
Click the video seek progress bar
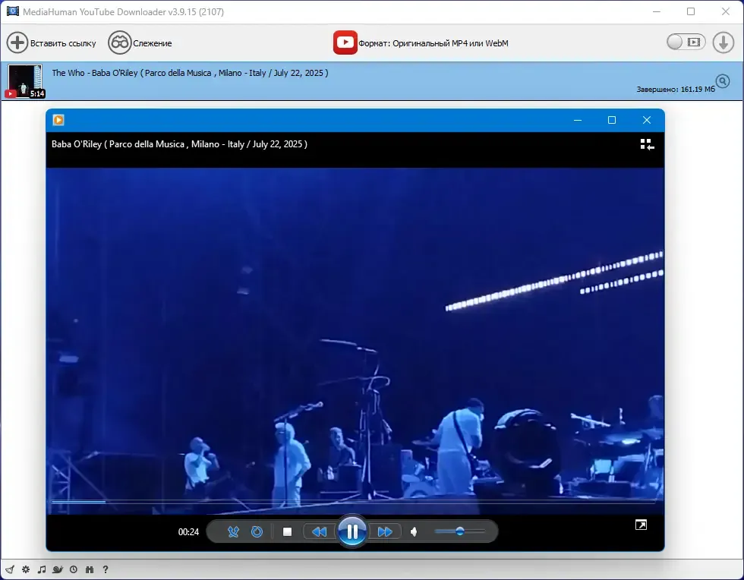353,501
